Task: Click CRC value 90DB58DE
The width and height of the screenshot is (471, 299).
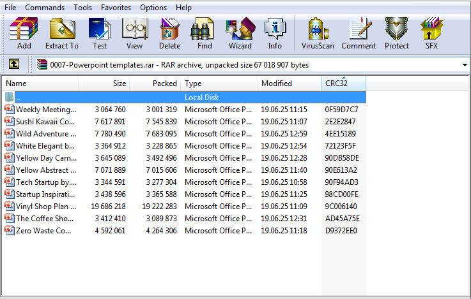Action: click(342, 158)
